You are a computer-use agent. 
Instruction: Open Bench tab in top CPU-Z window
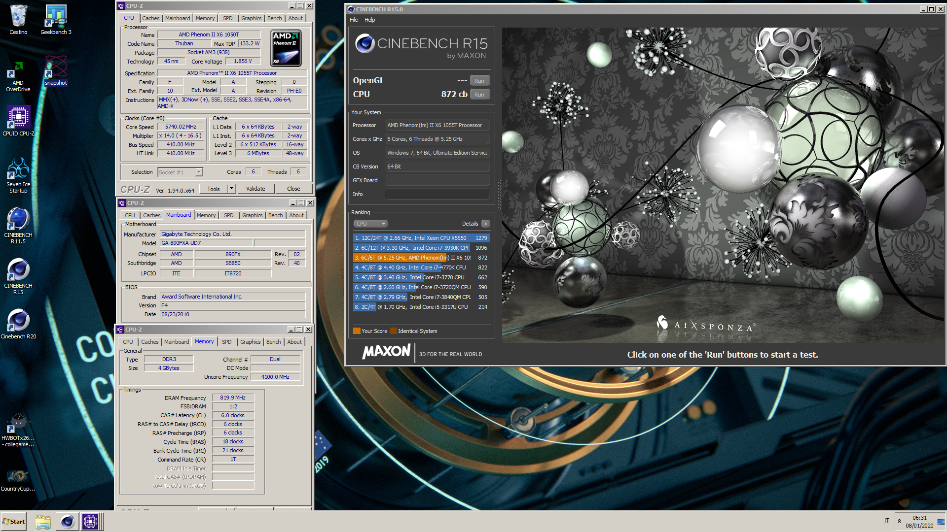[x=275, y=18]
